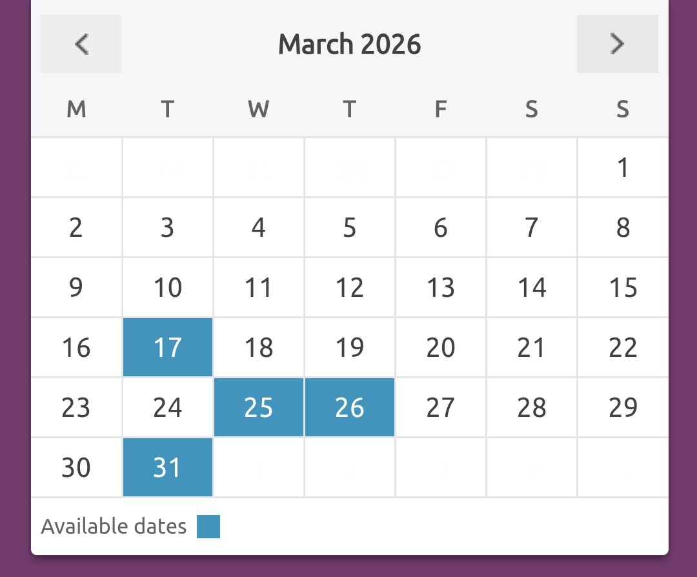This screenshot has height=577, width=697.
Task: Click date 10 in the calendar
Action: pos(168,287)
